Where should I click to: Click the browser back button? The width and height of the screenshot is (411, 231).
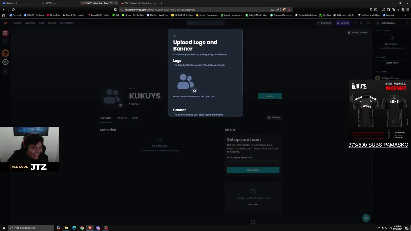pyautogui.click(x=4, y=10)
